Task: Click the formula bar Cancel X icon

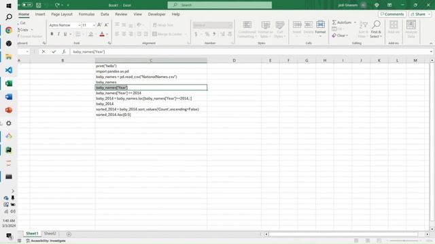Action: 43,52
